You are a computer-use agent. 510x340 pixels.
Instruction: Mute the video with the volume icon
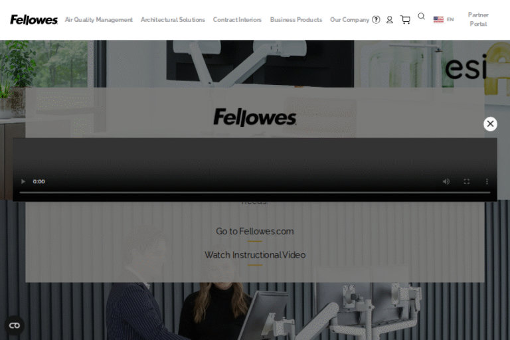446,181
